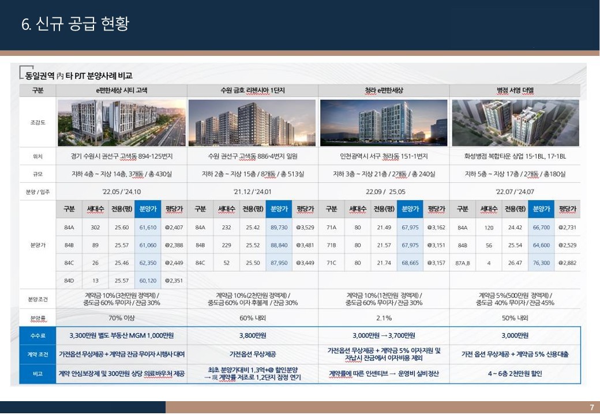600x415 pixels.
Task: Select location '화성병점 복합타운 상업 15-1BL, 17-1BL'
Action: click(515, 156)
